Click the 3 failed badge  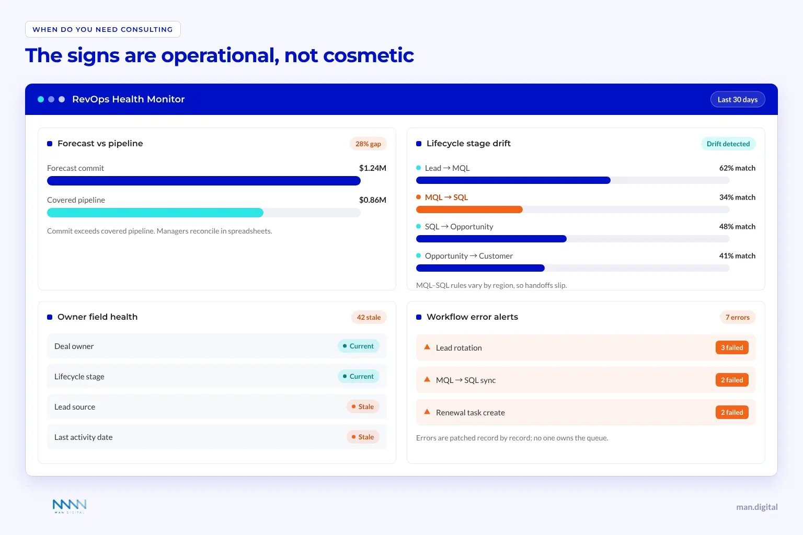pyautogui.click(x=732, y=347)
